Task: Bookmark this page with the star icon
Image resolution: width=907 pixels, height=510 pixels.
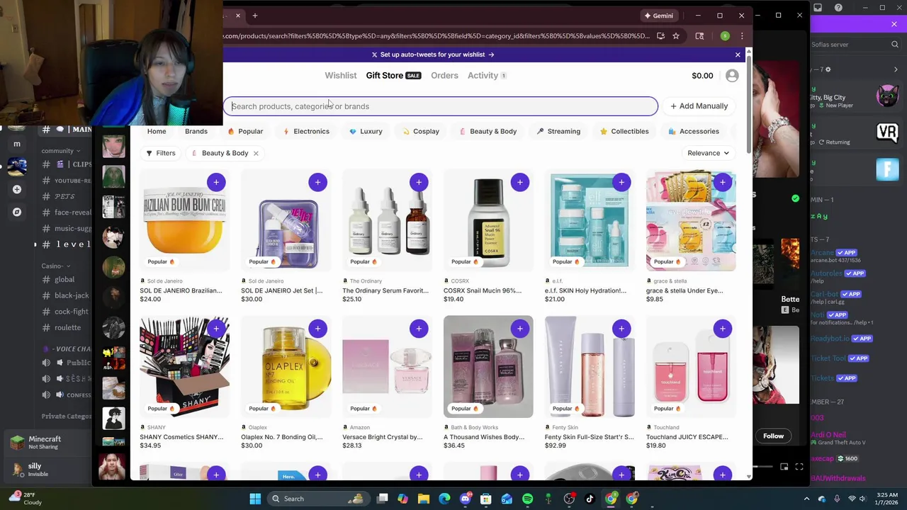Action: coord(676,36)
